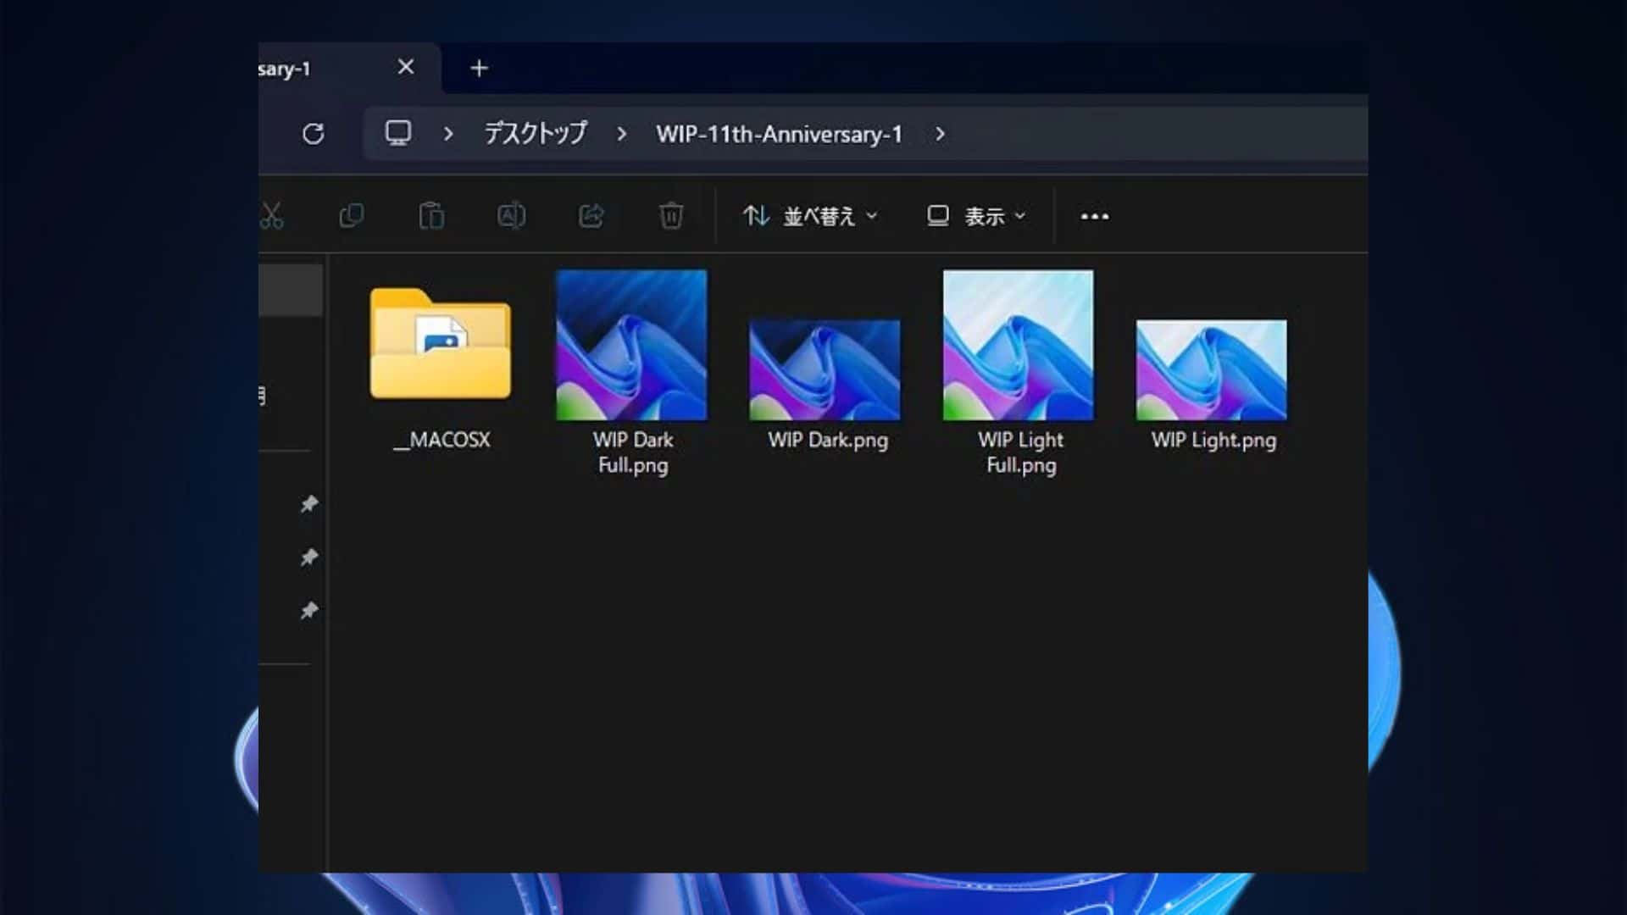Click the Cut scissors icon

pyautogui.click(x=271, y=216)
